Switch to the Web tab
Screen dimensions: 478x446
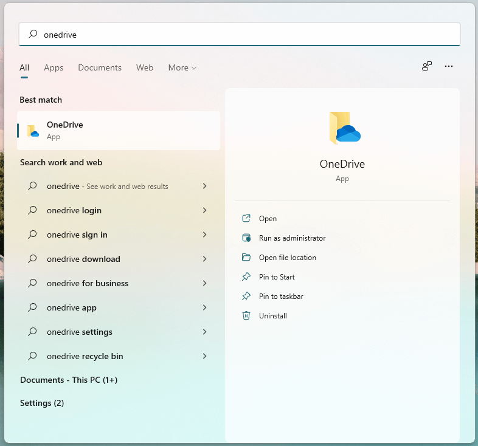pyautogui.click(x=145, y=67)
